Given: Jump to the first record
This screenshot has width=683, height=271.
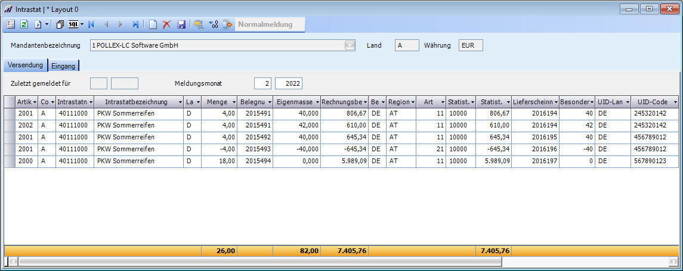Looking at the screenshot, I should tap(91, 24).
